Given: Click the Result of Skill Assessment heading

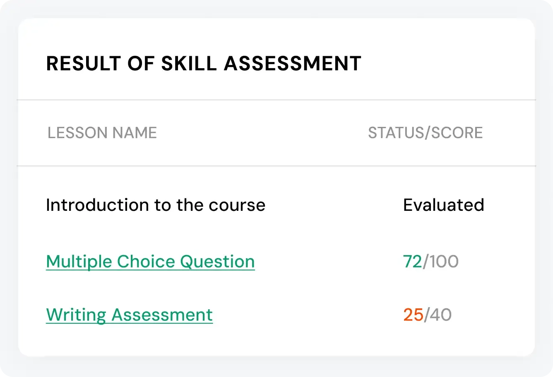Looking at the screenshot, I should [204, 64].
